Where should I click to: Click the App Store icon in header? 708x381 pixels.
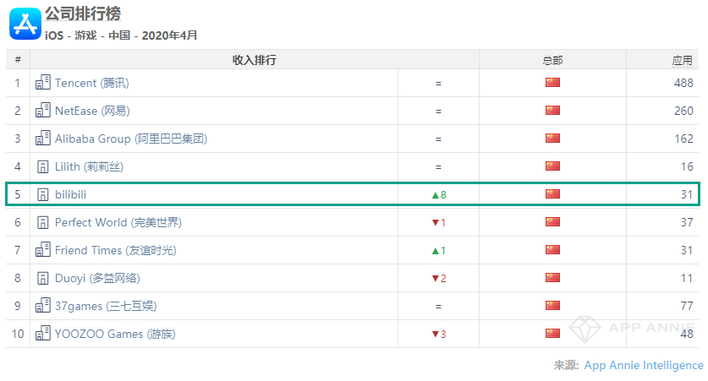click(25, 24)
